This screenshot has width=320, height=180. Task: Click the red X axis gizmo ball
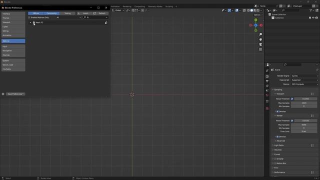tap(261, 25)
